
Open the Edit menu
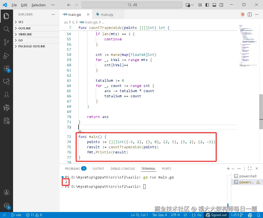point(24,5)
